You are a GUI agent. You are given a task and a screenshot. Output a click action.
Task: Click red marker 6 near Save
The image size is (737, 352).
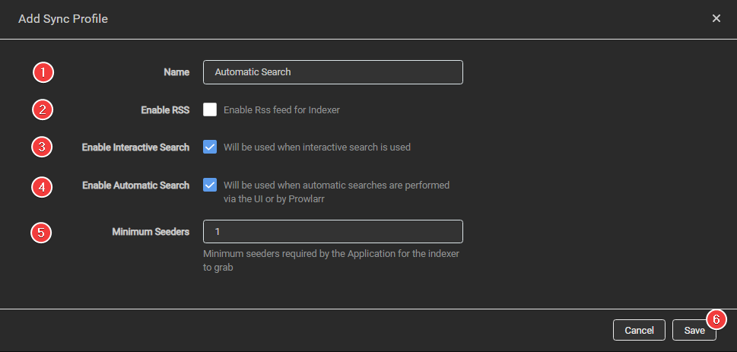(716, 319)
